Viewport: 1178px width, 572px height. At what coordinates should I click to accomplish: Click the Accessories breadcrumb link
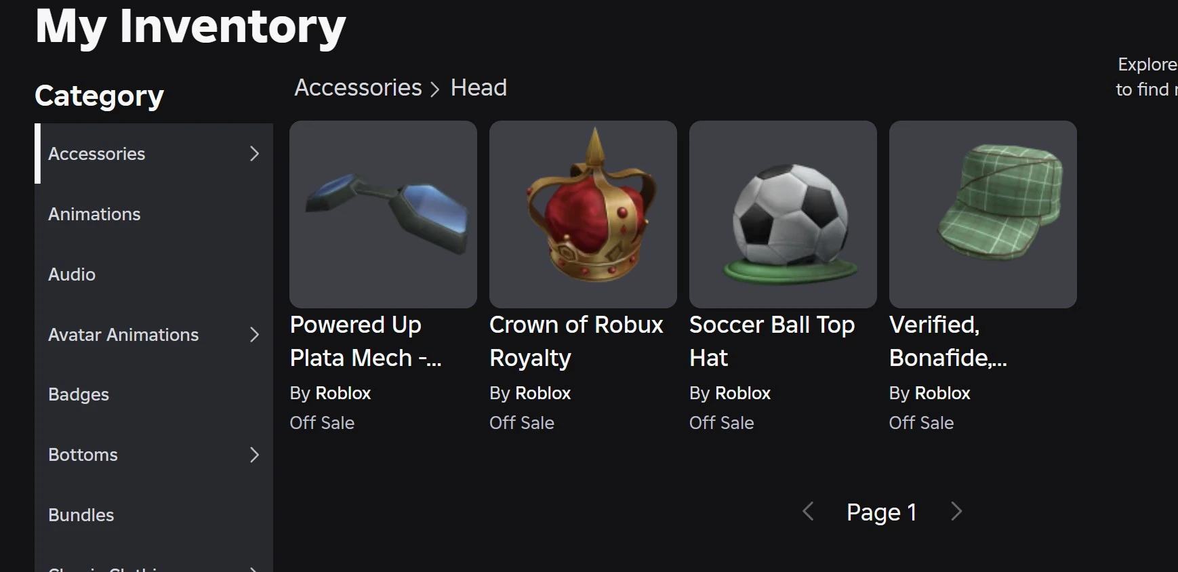(358, 87)
